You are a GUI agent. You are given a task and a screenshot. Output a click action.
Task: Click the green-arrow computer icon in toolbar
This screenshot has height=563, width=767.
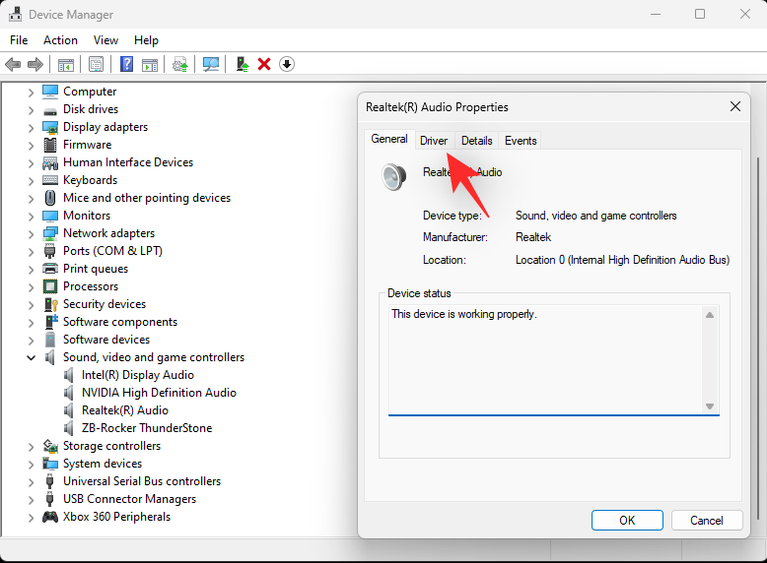[x=242, y=64]
